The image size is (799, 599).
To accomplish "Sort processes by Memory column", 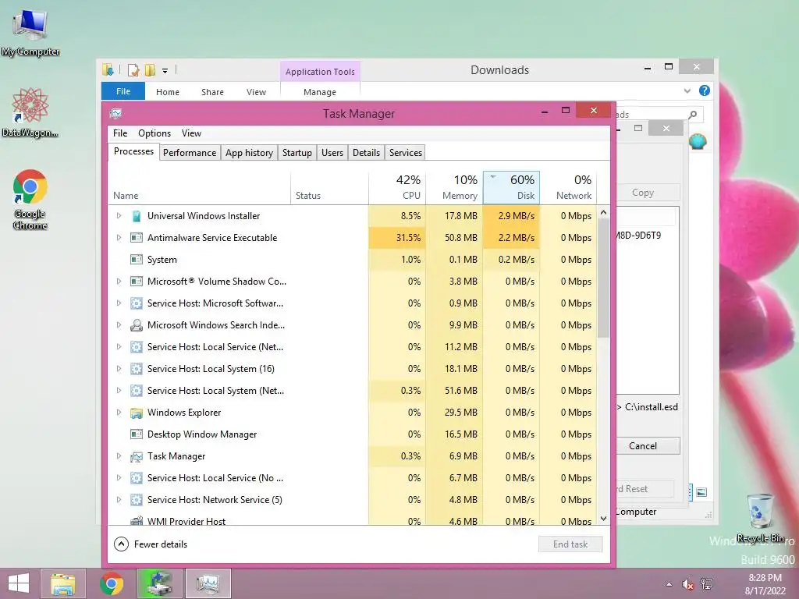I will click(455, 187).
